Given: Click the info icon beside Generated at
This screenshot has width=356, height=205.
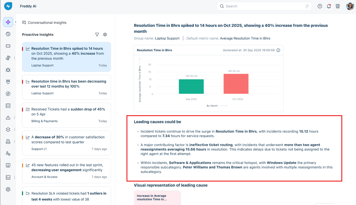Looking at the screenshot, I should (x=278, y=50).
